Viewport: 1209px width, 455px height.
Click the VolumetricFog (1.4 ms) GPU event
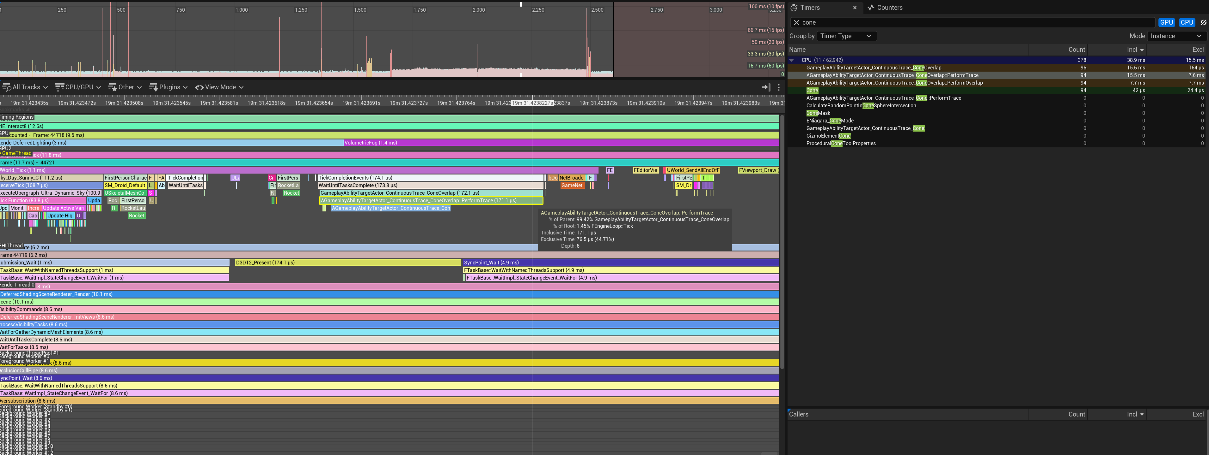point(561,142)
